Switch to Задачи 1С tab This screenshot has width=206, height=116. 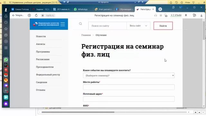(x=41, y=9)
